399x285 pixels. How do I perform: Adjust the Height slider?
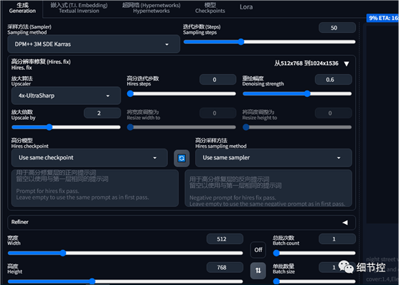125,281
